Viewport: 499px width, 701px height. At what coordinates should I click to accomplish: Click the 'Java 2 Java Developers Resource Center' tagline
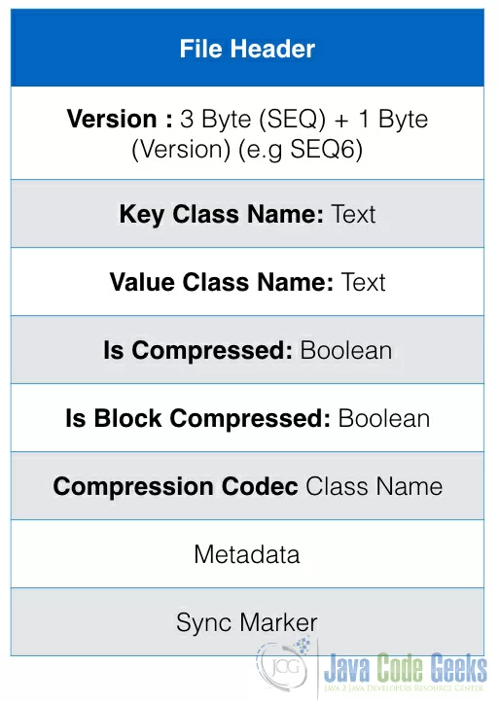tap(404, 688)
